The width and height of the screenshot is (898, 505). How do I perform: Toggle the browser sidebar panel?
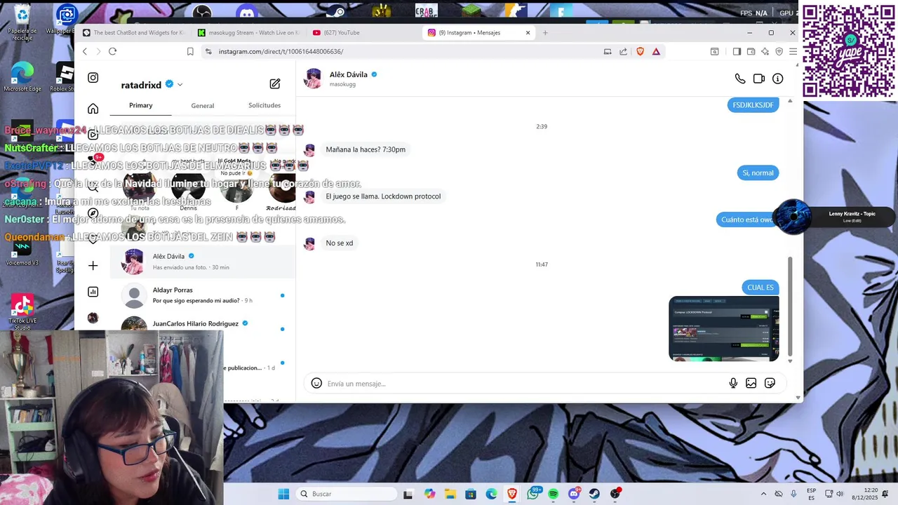(737, 51)
